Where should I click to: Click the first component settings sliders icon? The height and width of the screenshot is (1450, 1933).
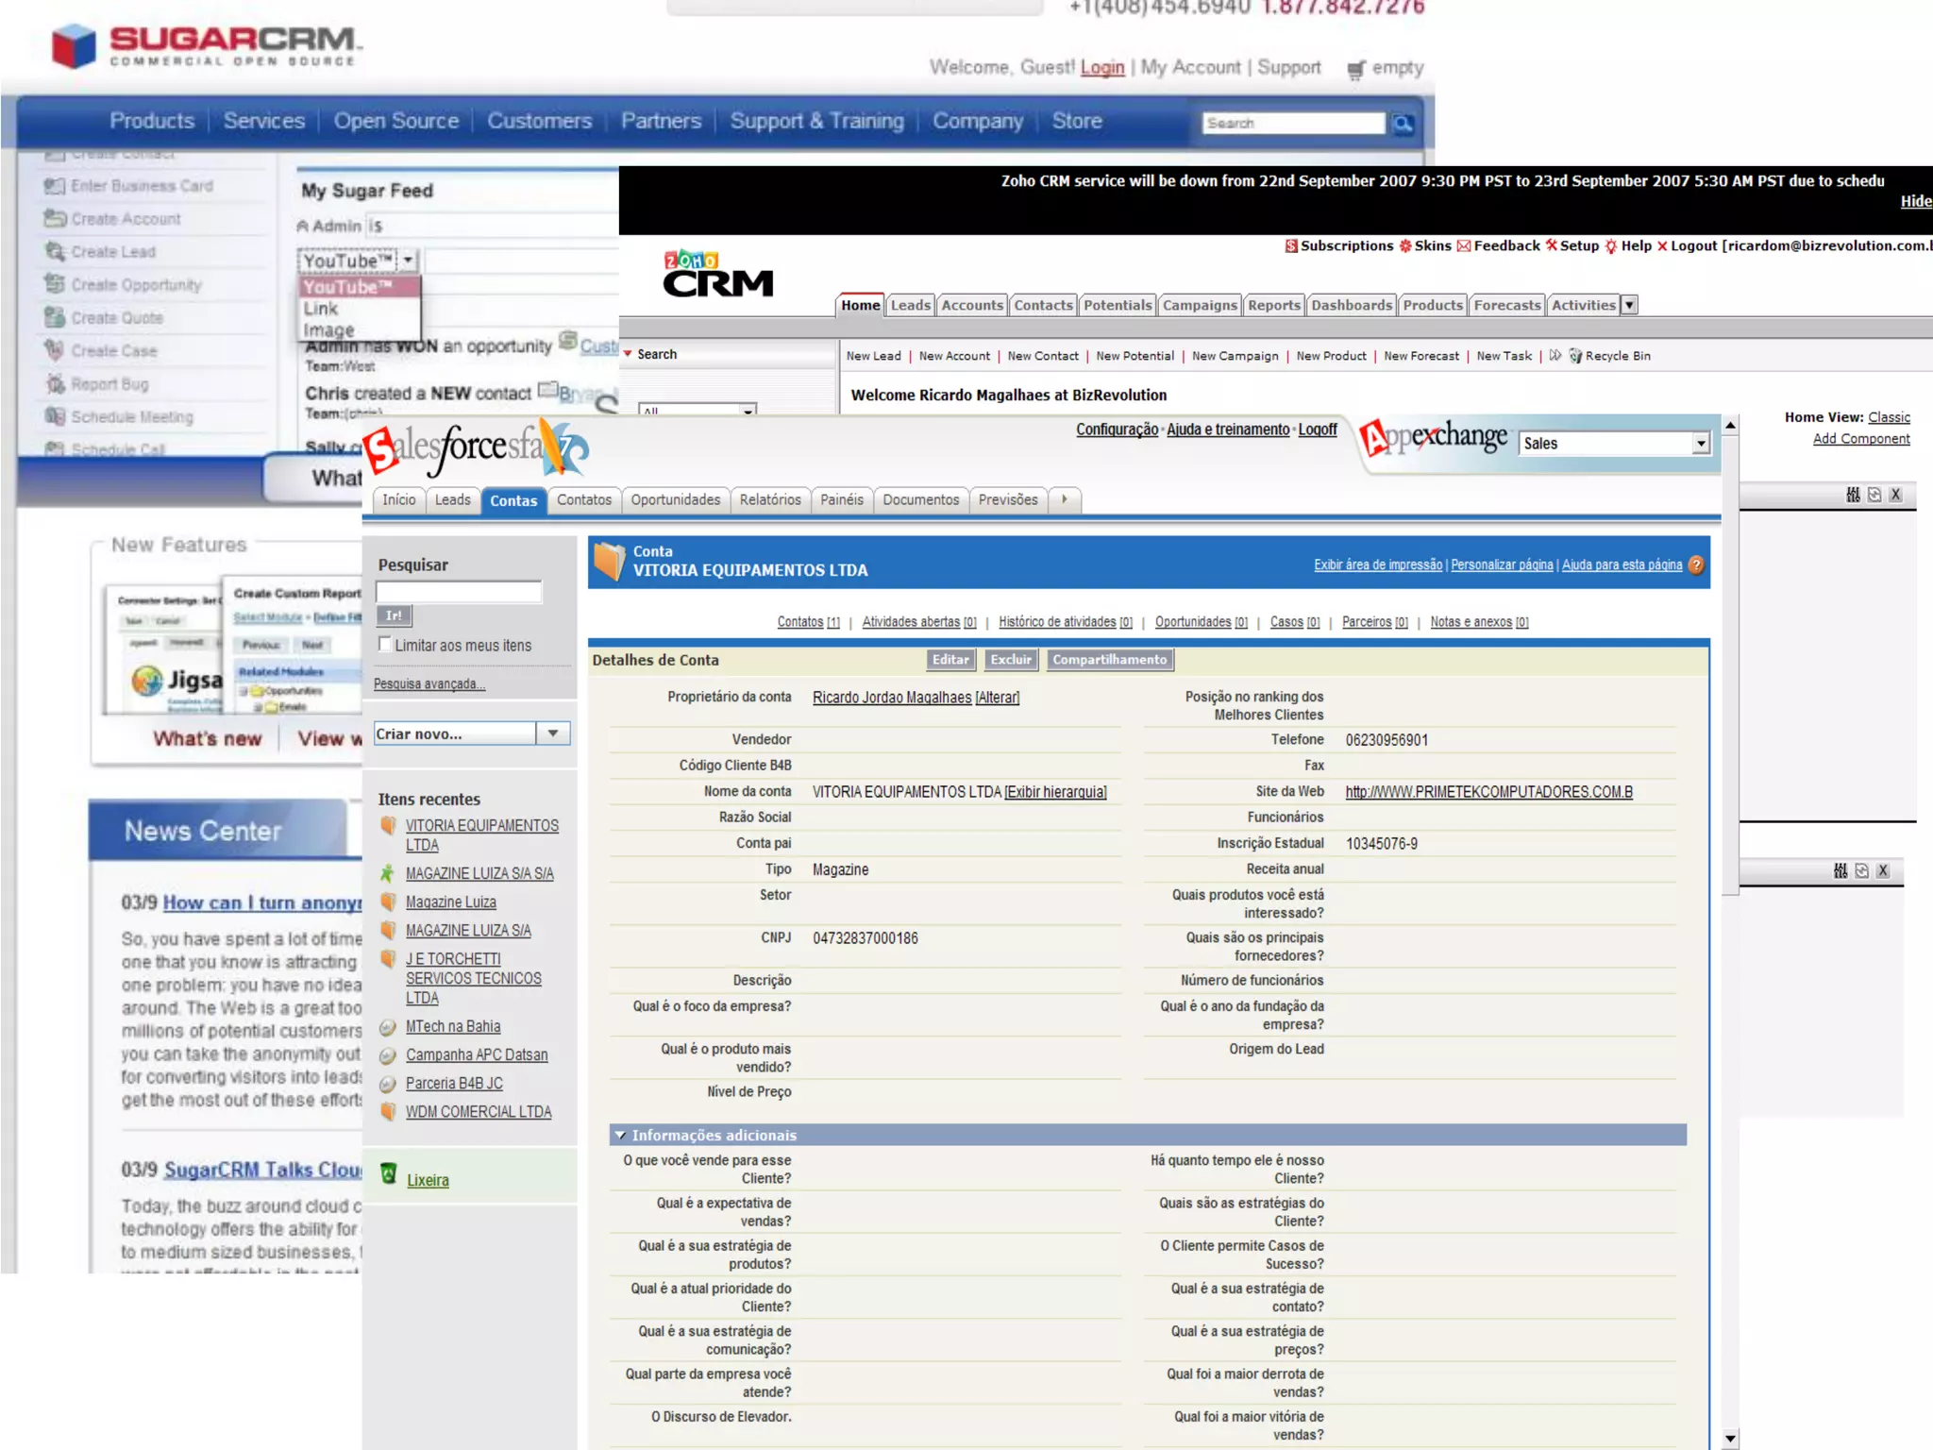click(1853, 495)
